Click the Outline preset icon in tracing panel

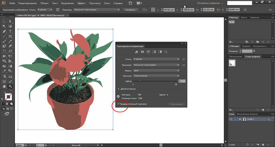click(x=166, y=52)
